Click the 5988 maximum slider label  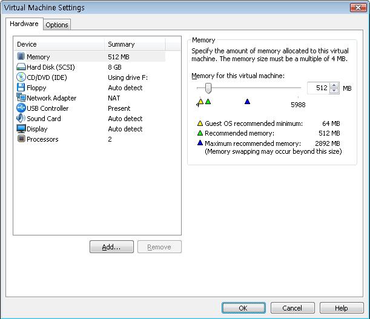[x=298, y=105]
